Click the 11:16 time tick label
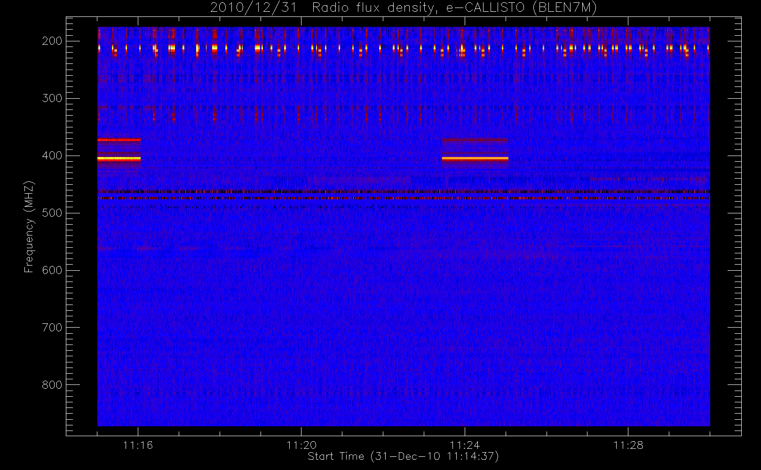This screenshot has width=761, height=470. tap(138, 445)
